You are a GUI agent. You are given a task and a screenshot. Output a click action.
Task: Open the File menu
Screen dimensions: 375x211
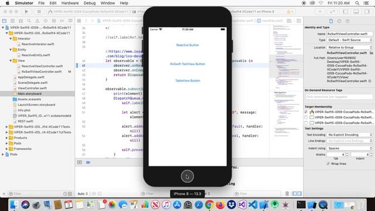pyautogui.click(x=42, y=3)
